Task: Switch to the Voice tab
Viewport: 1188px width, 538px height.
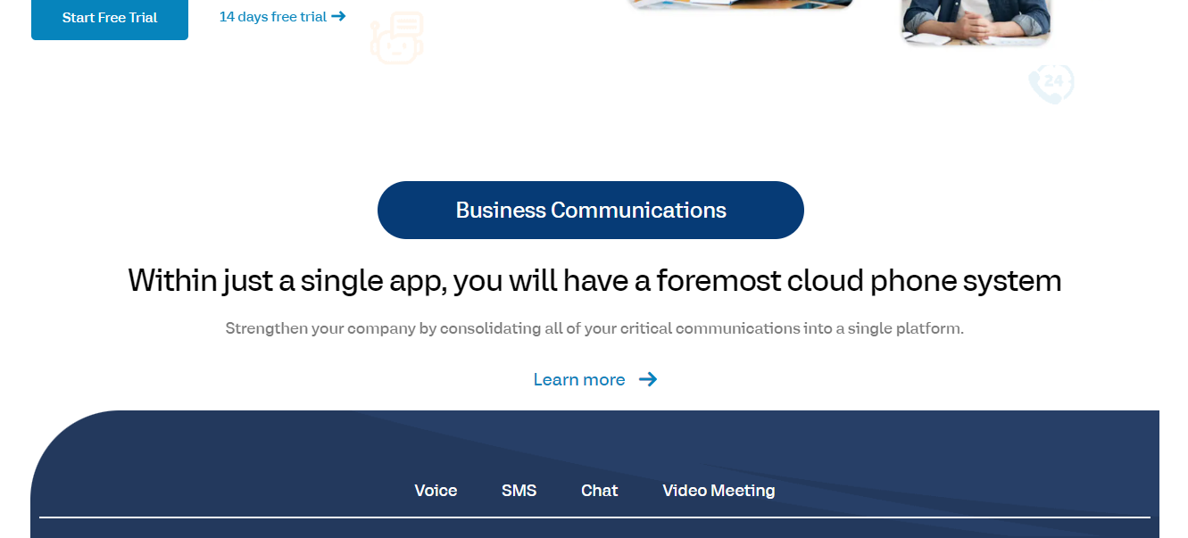Action: tap(436, 491)
